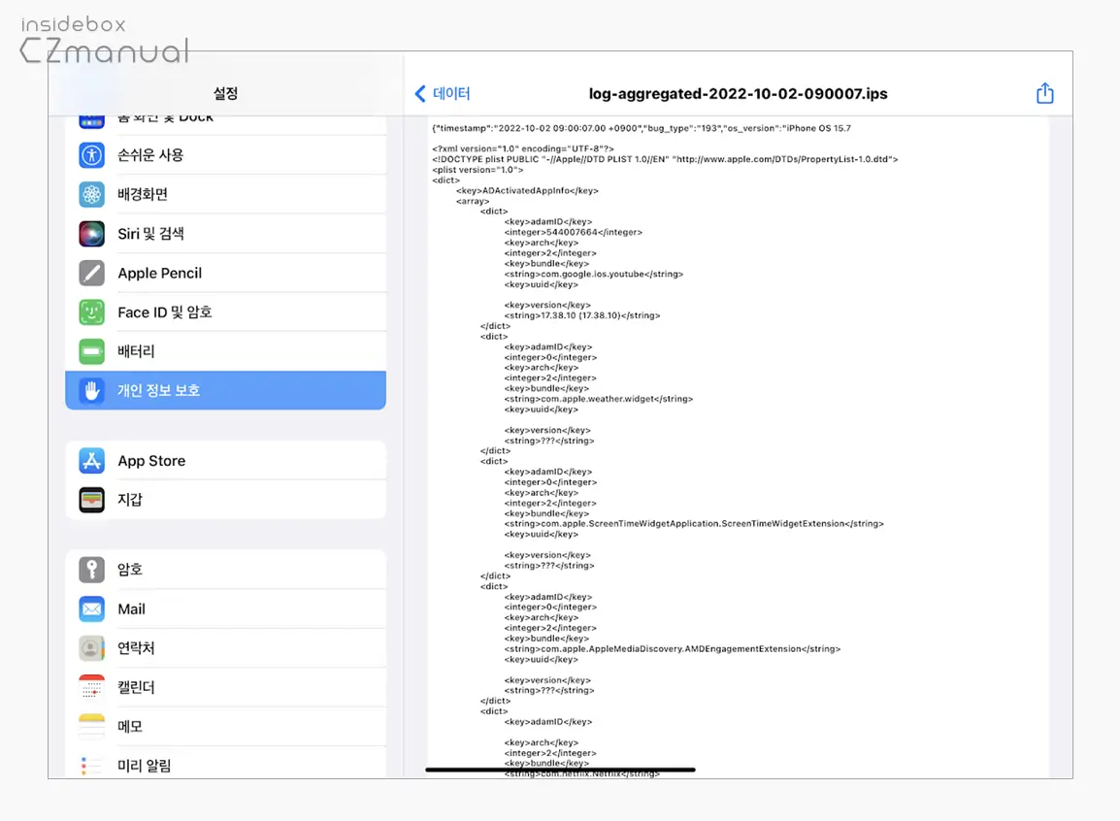Viewport: 1120px width, 821px height.
Task: Click the 개인 정보 보호 hand icon
Action: pos(91,390)
